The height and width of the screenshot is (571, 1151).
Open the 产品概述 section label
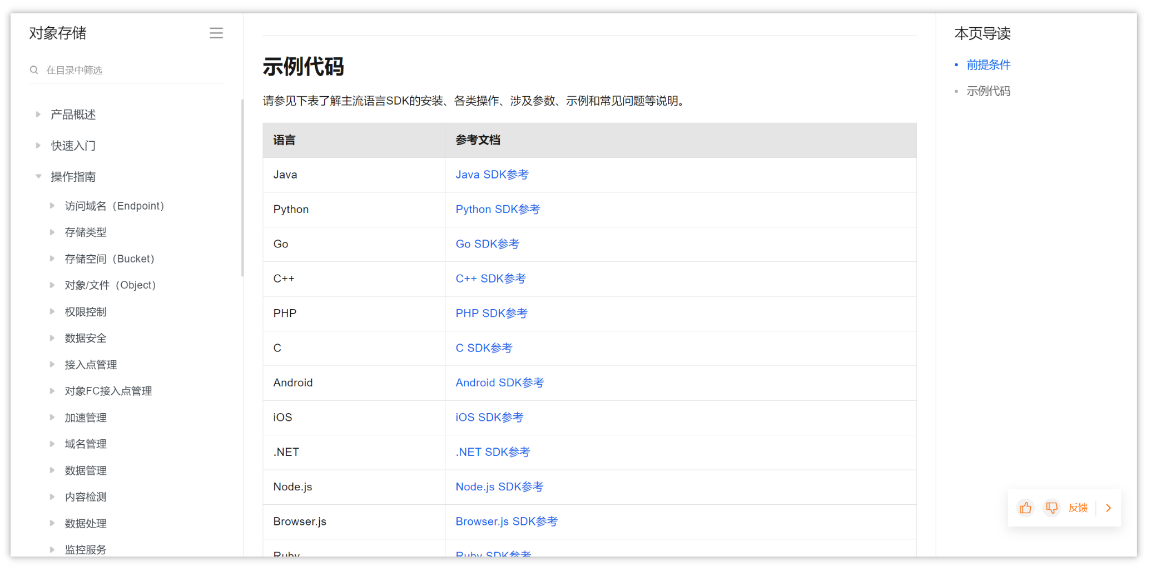(73, 115)
